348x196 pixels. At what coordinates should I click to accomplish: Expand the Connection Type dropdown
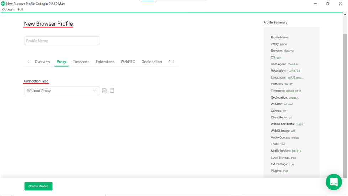coord(61,91)
